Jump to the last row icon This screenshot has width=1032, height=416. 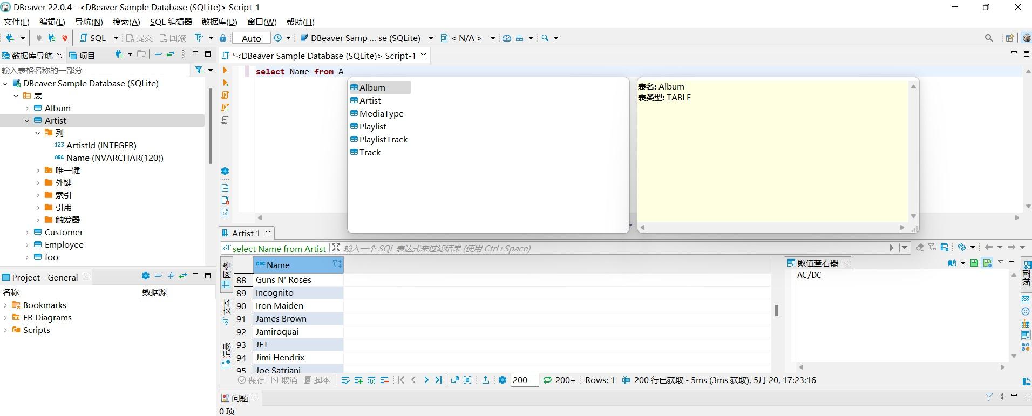tap(438, 380)
